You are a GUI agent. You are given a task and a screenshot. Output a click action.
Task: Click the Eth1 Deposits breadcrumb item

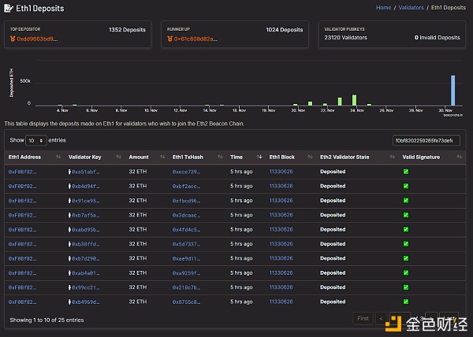pos(449,8)
